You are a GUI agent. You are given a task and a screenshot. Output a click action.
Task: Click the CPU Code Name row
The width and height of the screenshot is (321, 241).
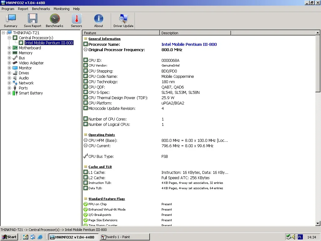156,76
